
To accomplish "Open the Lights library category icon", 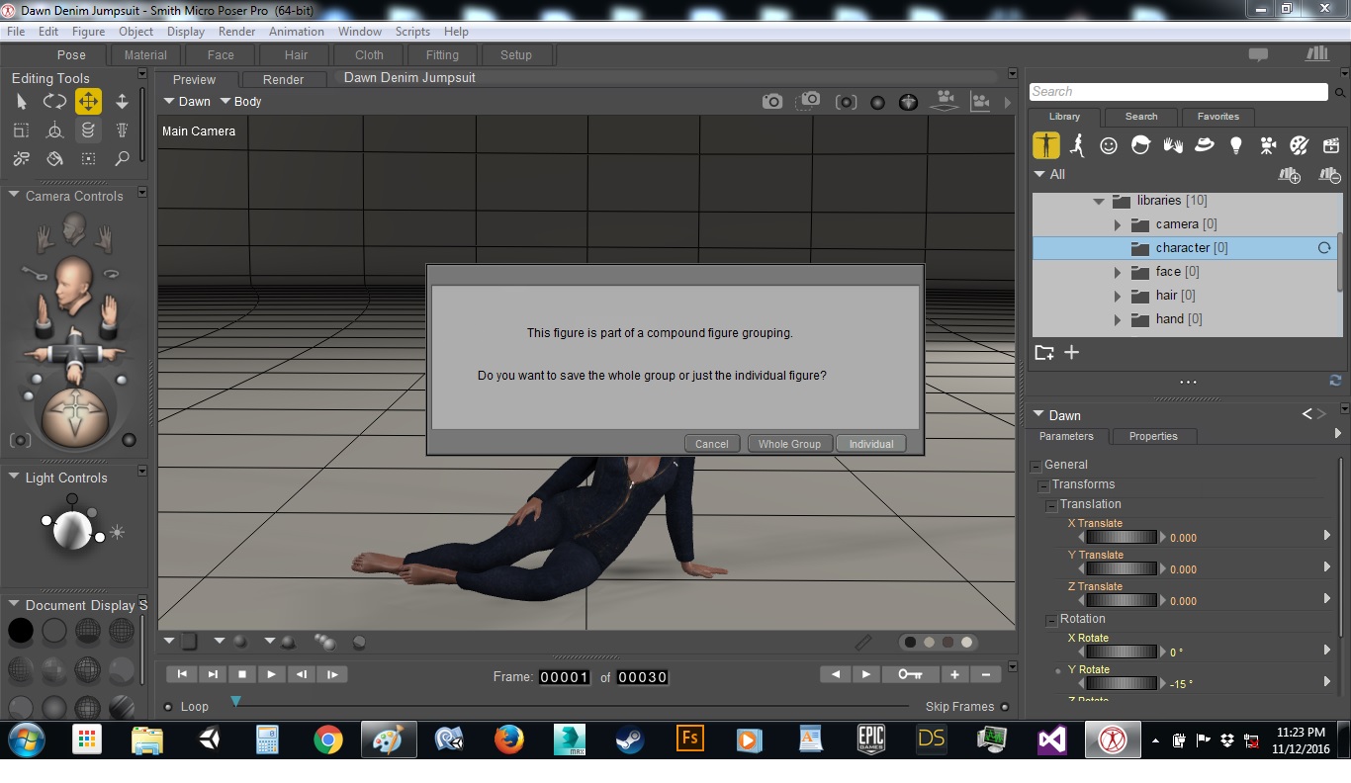I will click(1235, 145).
